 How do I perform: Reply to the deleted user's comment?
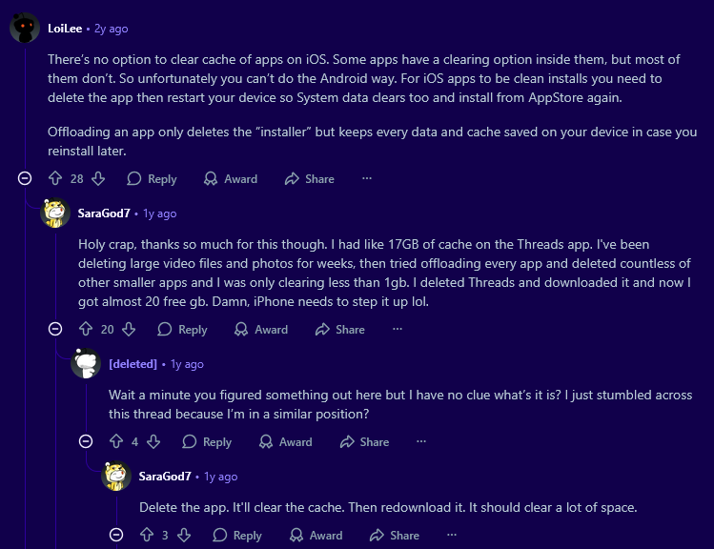pos(207,441)
